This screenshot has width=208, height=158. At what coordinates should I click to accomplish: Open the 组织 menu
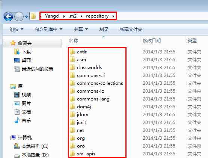(16, 29)
